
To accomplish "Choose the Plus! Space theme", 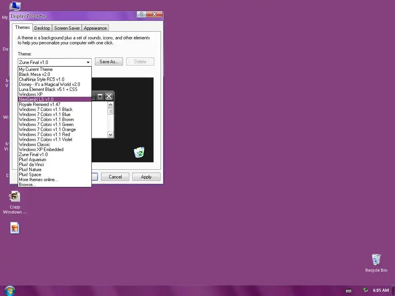I will 55,175.
